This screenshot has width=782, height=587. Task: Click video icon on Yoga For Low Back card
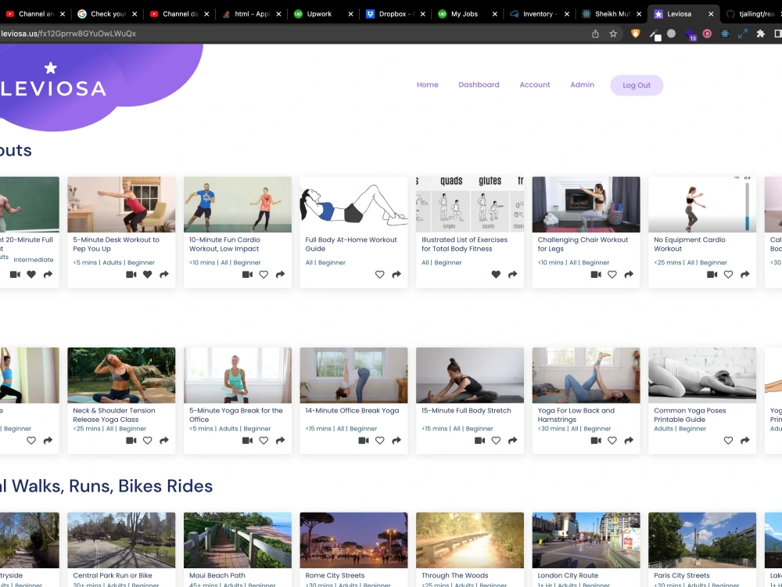(596, 441)
